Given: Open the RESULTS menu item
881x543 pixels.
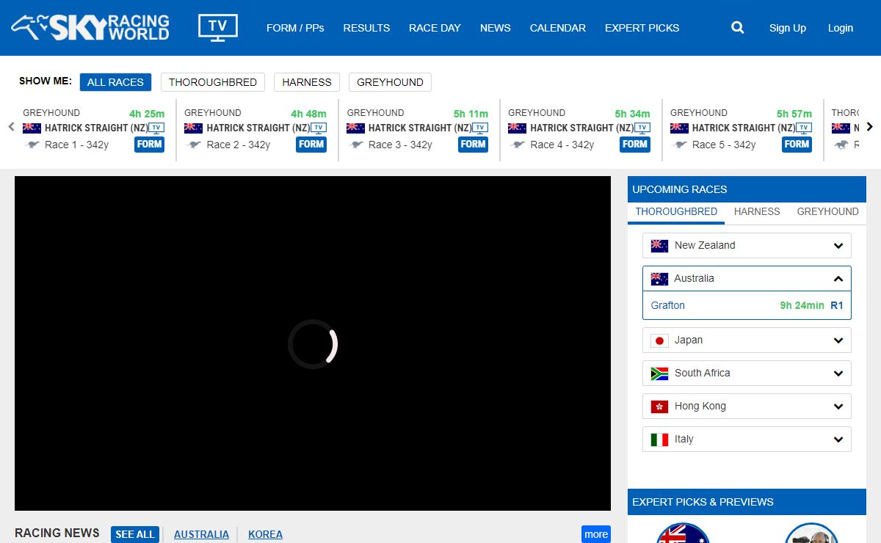Looking at the screenshot, I should [x=366, y=28].
